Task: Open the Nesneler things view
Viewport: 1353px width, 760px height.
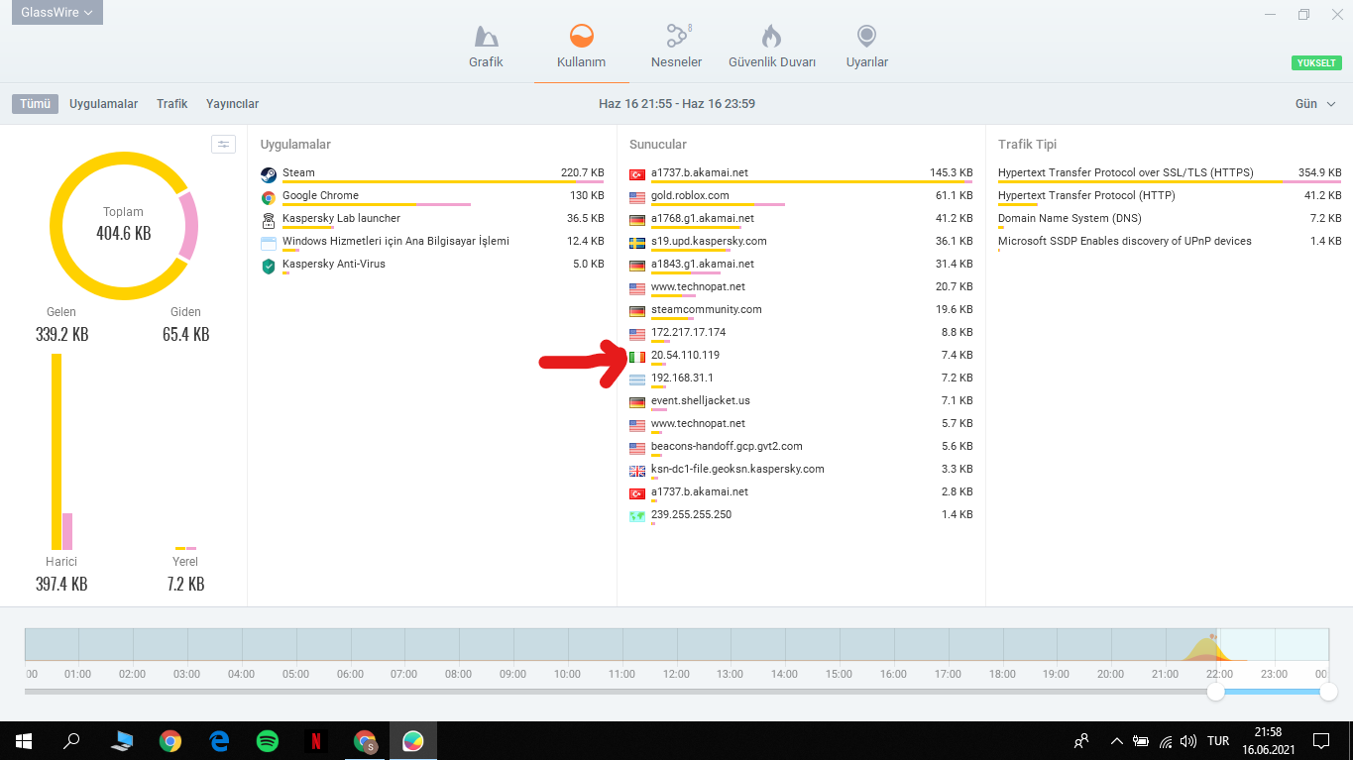Action: (677, 47)
